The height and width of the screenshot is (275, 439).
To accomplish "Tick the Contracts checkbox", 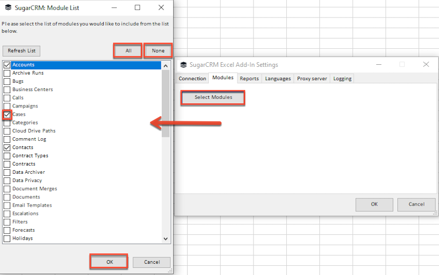I will click(x=7, y=164).
